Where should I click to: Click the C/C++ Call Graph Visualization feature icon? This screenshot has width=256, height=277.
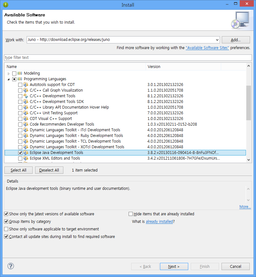pyautogui.click(x=26, y=90)
